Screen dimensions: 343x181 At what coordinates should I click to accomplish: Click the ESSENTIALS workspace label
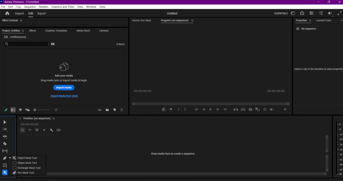point(281,13)
